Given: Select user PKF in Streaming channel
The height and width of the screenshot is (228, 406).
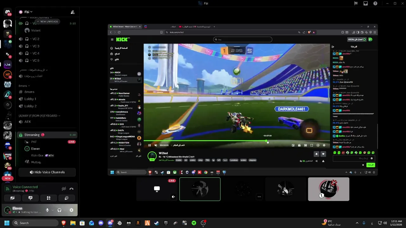Looking at the screenshot, I should (x=34, y=142).
